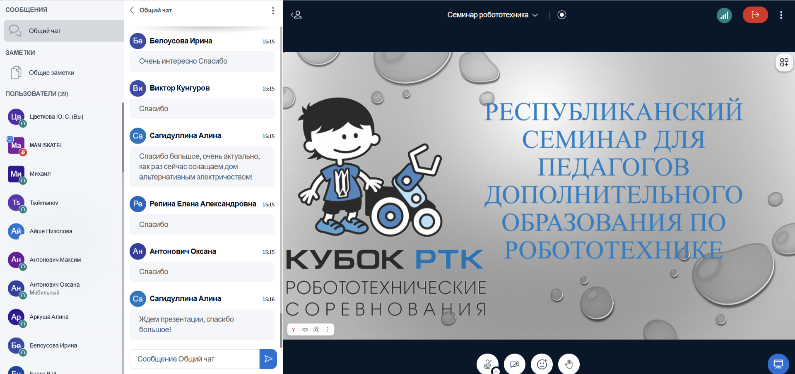This screenshot has width=795, height=374.
Task: Turn on the webcam
Action: [515, 364]
